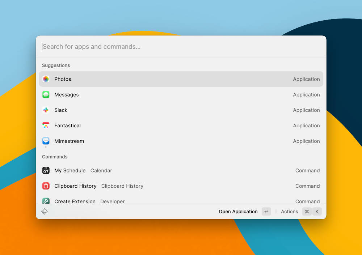The width and height of the screenshot is (362, 255).
Task: Click the Command tag on My Schedule row
Action: (307, 170)
